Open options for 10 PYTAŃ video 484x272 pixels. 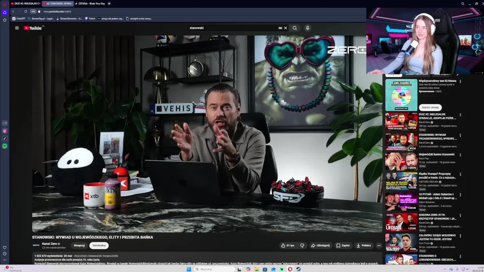pos(460,195)
